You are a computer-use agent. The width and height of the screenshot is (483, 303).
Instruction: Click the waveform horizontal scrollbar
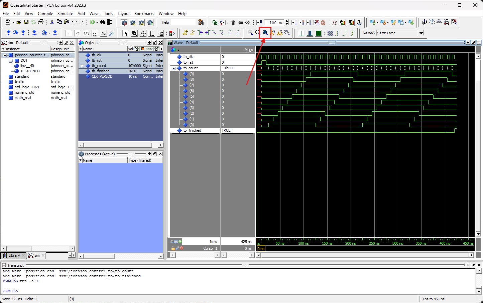coord(365,255)
